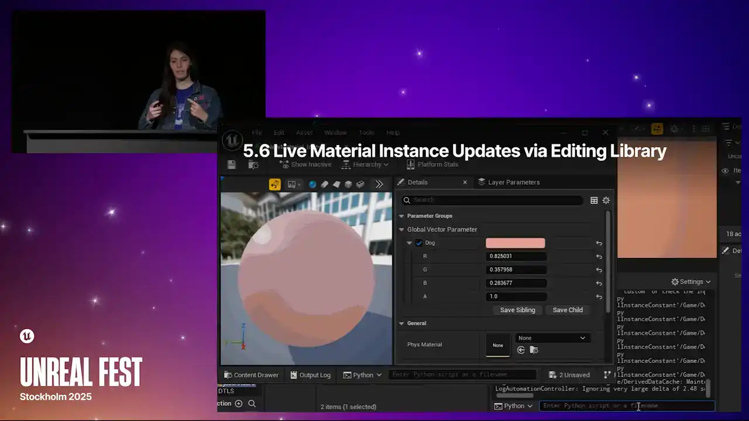Open the Output Log tab
This screenshot has width=749, height=421.
click(x=310, y=375)
